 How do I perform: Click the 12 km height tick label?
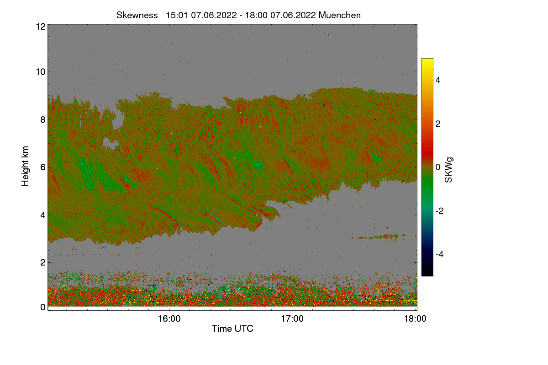tap(40, 27)
